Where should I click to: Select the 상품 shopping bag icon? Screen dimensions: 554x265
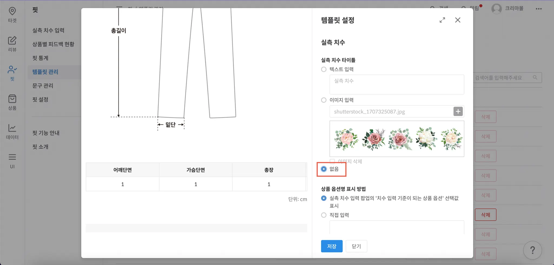[12, 99]
